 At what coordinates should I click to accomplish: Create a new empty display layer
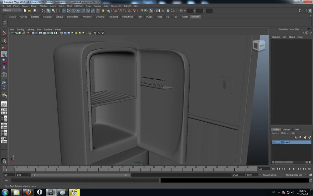click(305, 137)
